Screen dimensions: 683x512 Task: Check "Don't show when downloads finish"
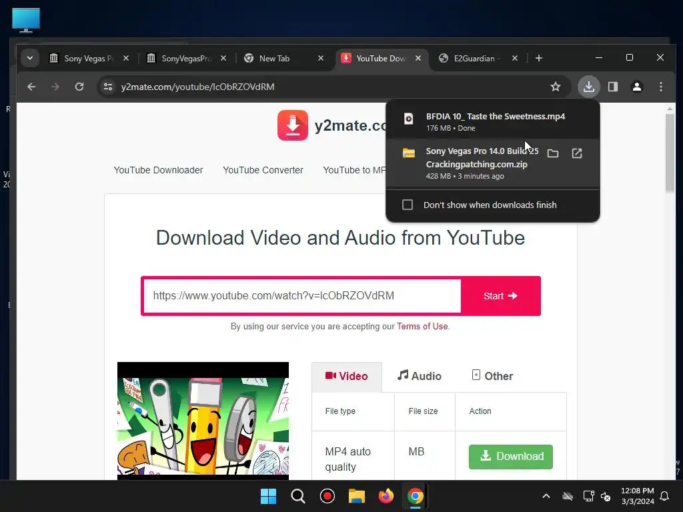pyautogui.click(x=408, y=205)
